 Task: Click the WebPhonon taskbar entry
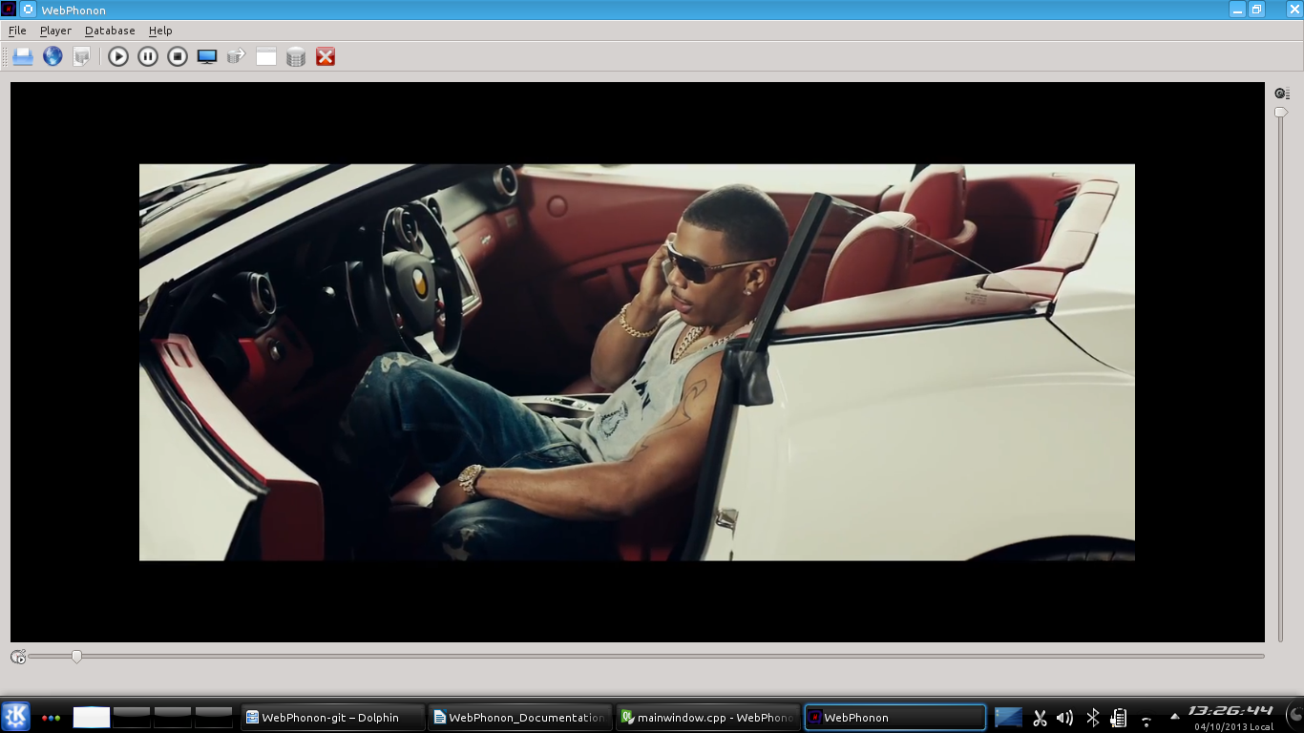894,718
